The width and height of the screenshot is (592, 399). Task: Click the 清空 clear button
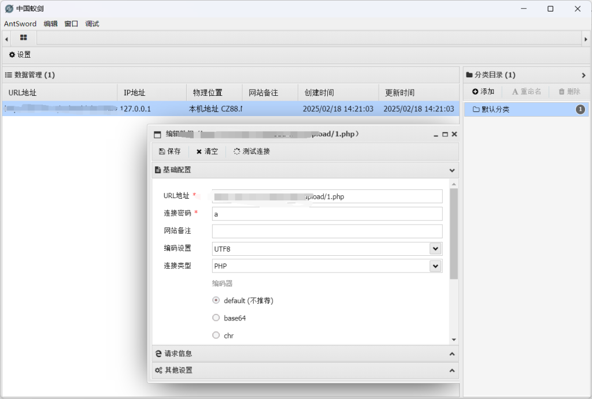(x=207, y=151)
